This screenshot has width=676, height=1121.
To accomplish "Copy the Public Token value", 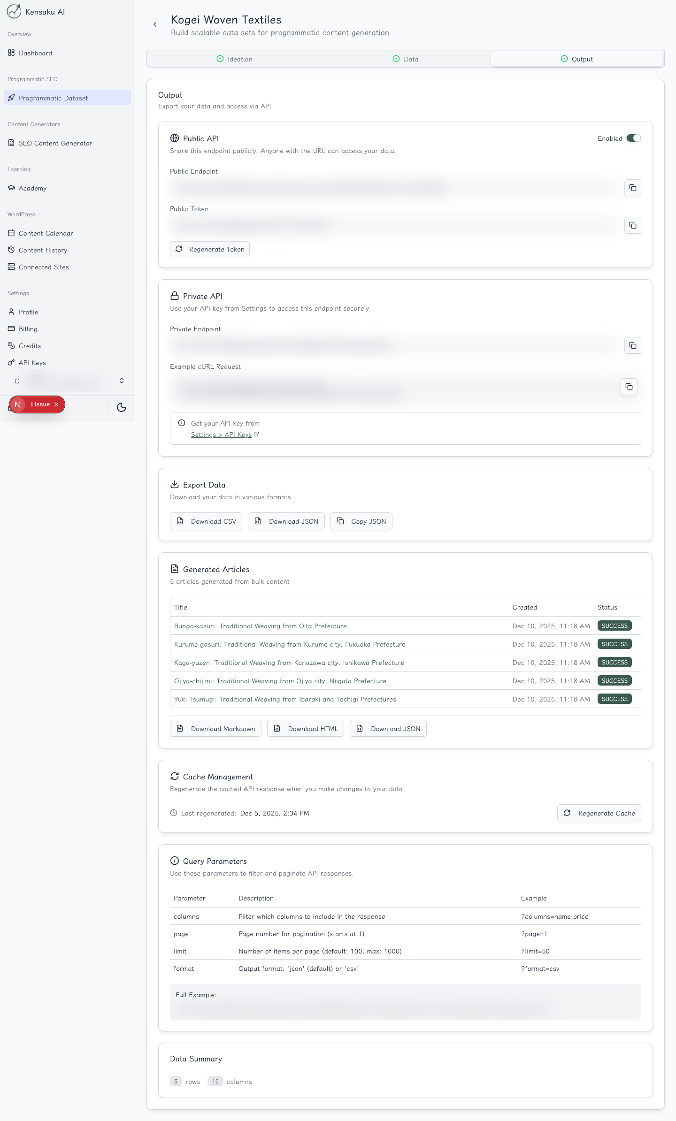I will (x=632, y=225).
